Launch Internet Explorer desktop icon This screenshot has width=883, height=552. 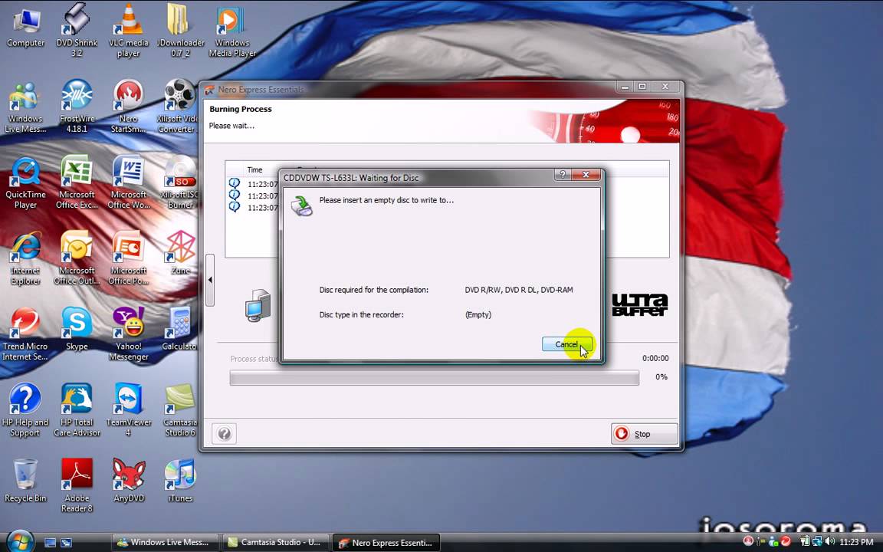pos(25,258)
